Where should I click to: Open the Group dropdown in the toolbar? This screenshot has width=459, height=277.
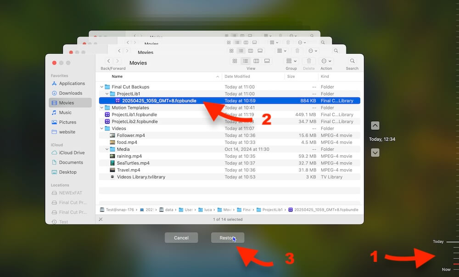[x=290, y=61]
